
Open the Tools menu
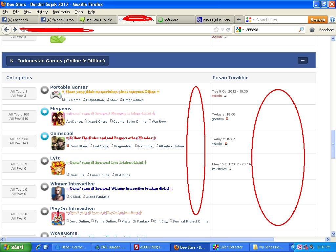[79, 12]
